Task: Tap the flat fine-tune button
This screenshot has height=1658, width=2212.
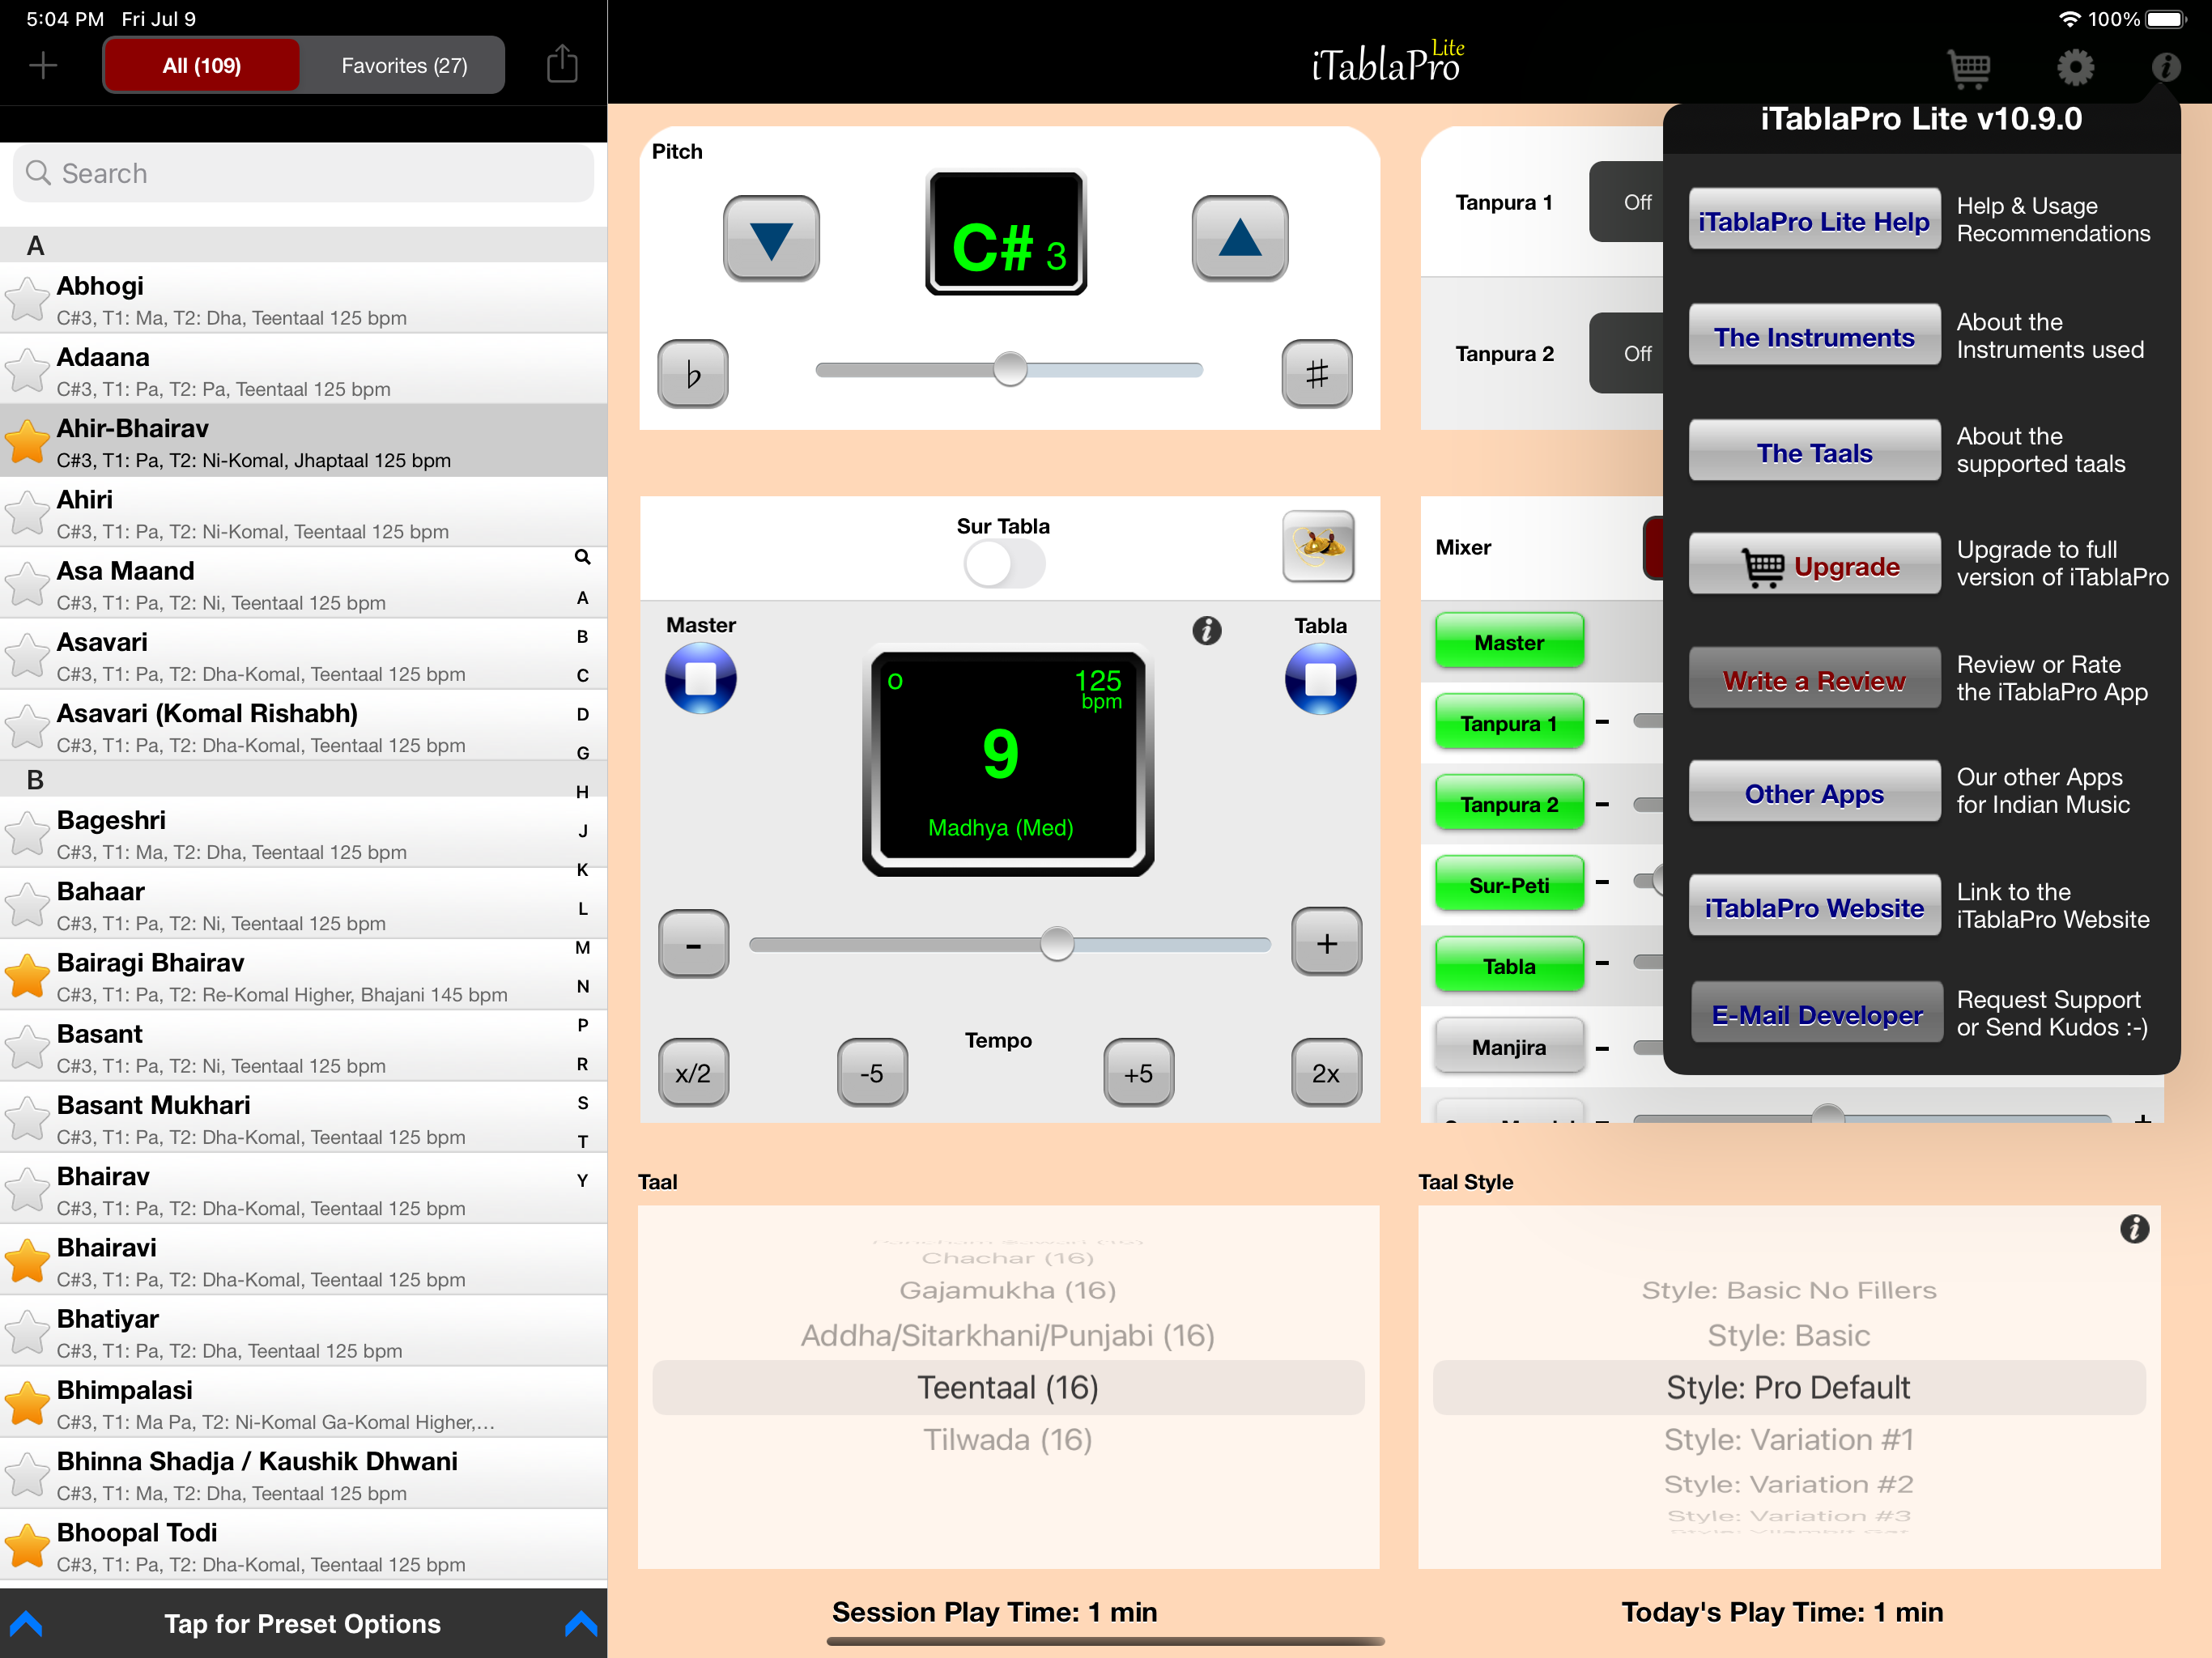Action: (x=692, y=374)
